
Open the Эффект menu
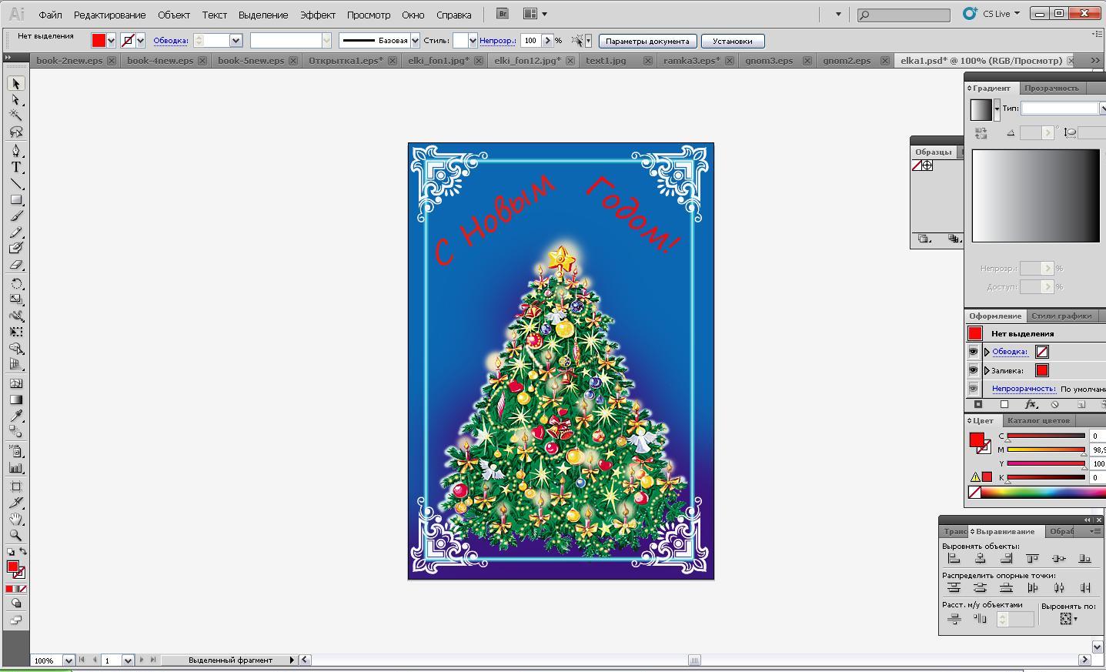(x=317, y=15)
